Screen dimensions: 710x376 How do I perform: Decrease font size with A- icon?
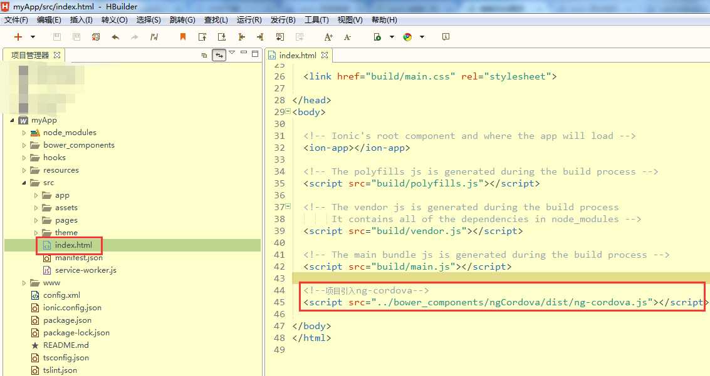347,37
